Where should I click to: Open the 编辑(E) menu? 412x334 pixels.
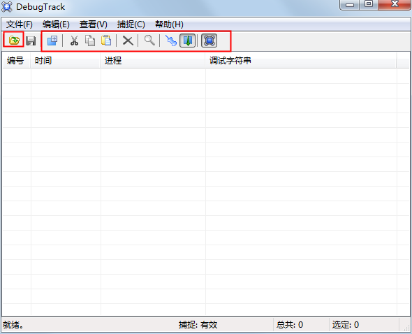click(x=56, y=24)
